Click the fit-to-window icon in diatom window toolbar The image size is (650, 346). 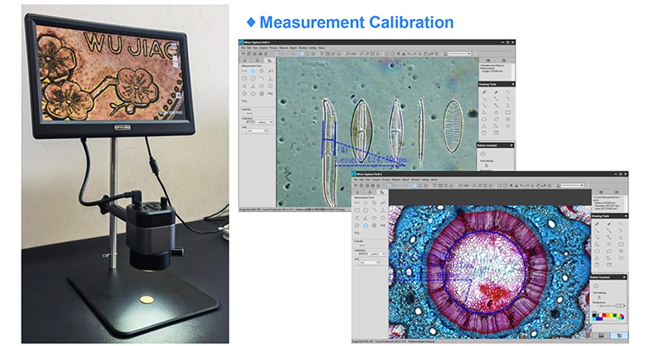click(x=373, y=54)
